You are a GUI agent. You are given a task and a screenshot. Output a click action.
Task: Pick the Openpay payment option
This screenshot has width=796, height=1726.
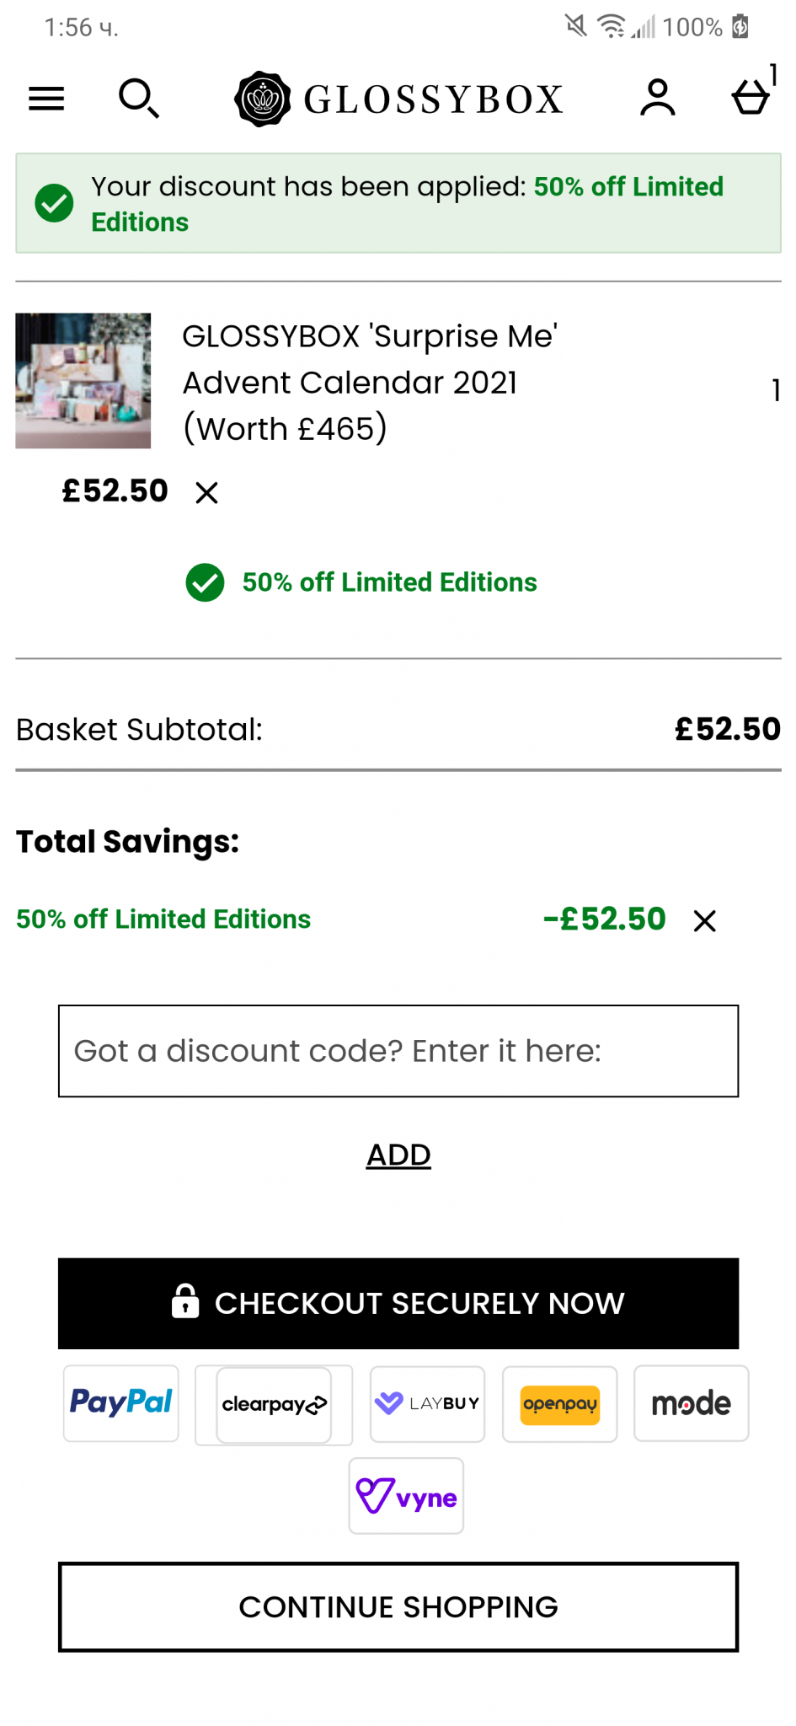pyautogui.click(x=559, y=1404)
